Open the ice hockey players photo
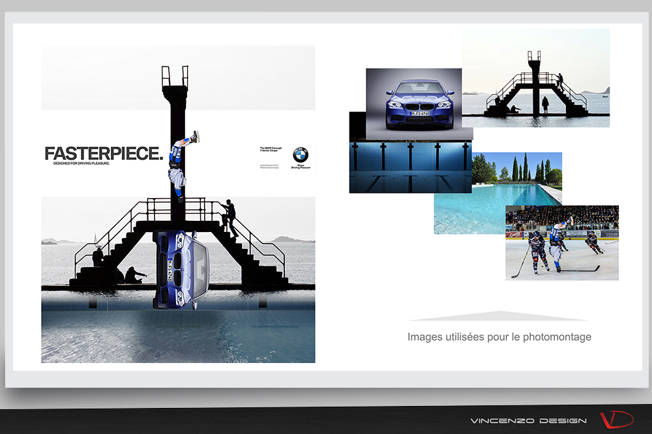The width and height of the screenshot is (652, 434). pyautogui.click(x=562, y=243)
